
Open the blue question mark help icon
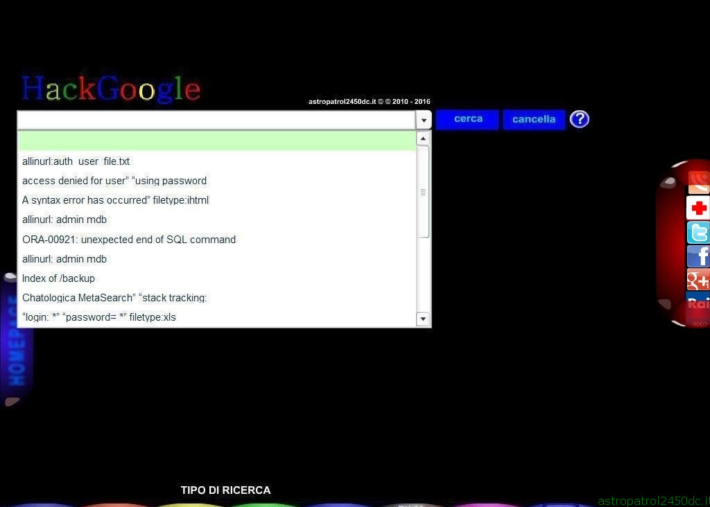click(580, 119)
